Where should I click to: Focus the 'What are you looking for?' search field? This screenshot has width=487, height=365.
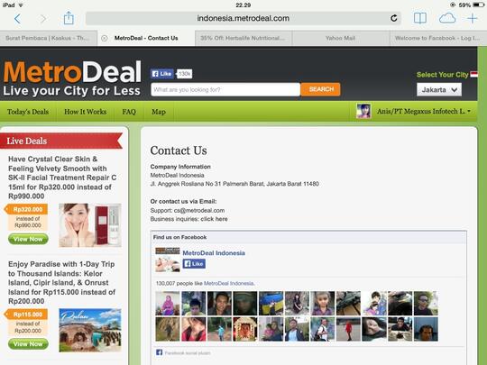click(225, 90)
